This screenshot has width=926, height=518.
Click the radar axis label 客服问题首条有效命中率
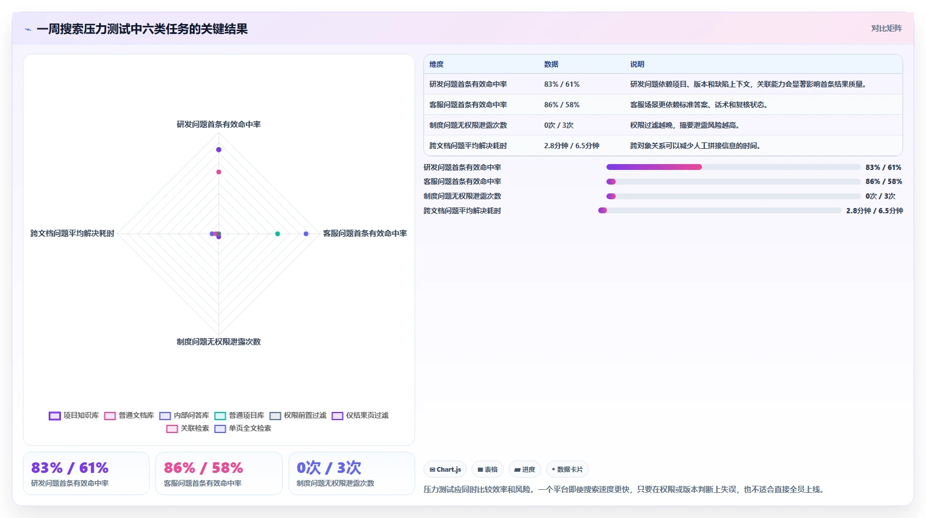365,233
